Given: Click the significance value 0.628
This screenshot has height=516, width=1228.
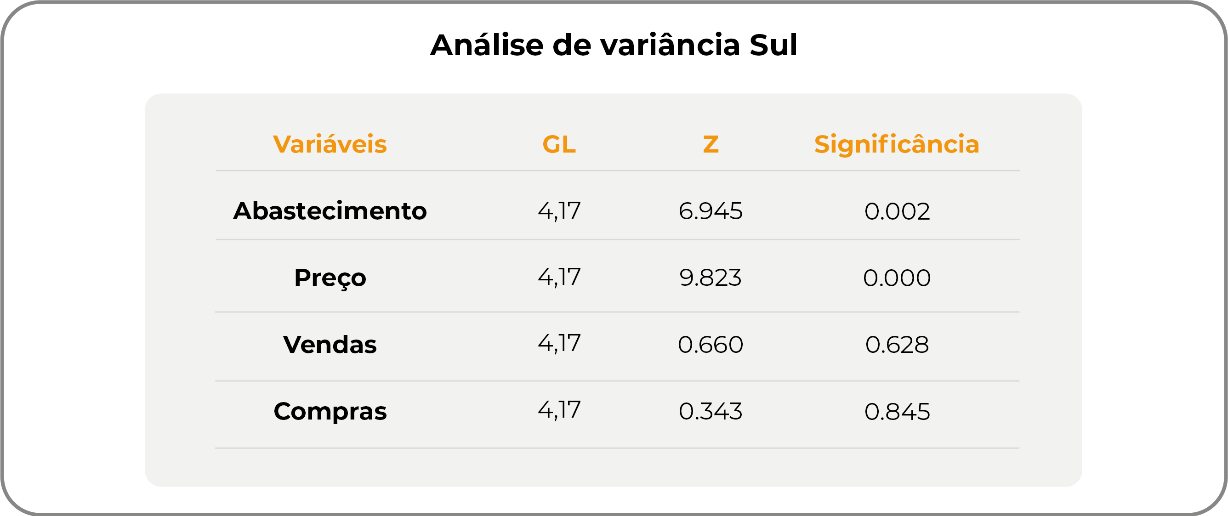Looking at the screenshot, I should [x=897, y=345].
